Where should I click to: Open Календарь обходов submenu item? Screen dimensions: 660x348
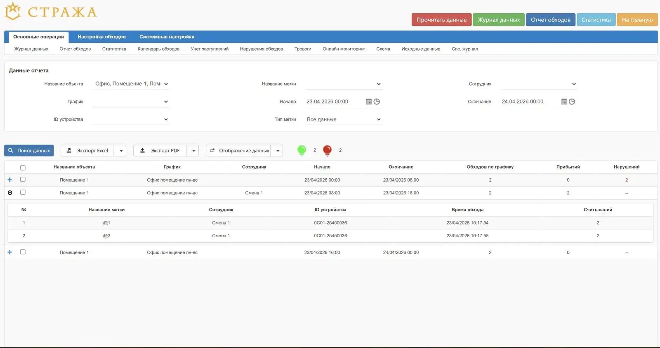coord(158,49)
